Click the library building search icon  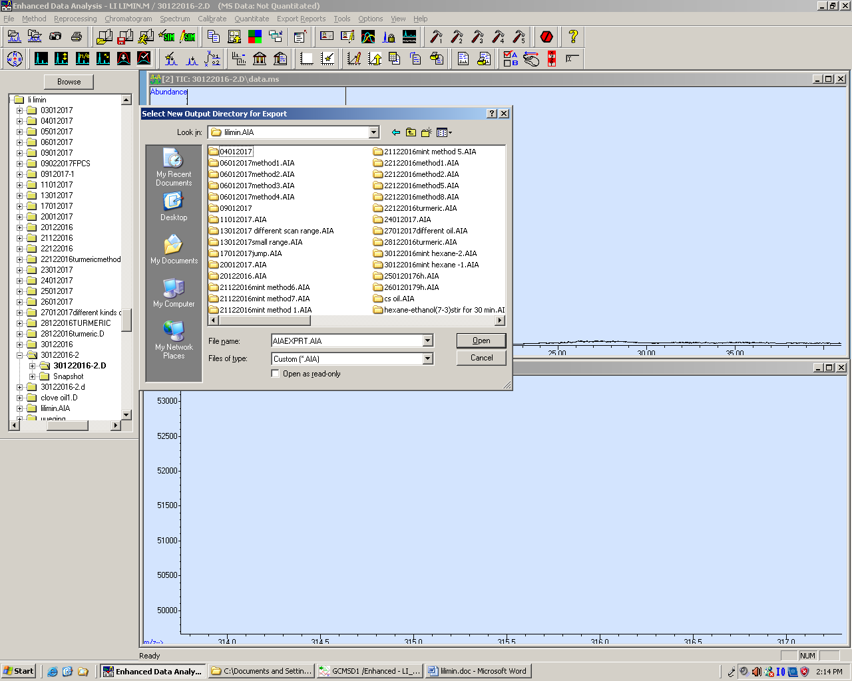260,59
